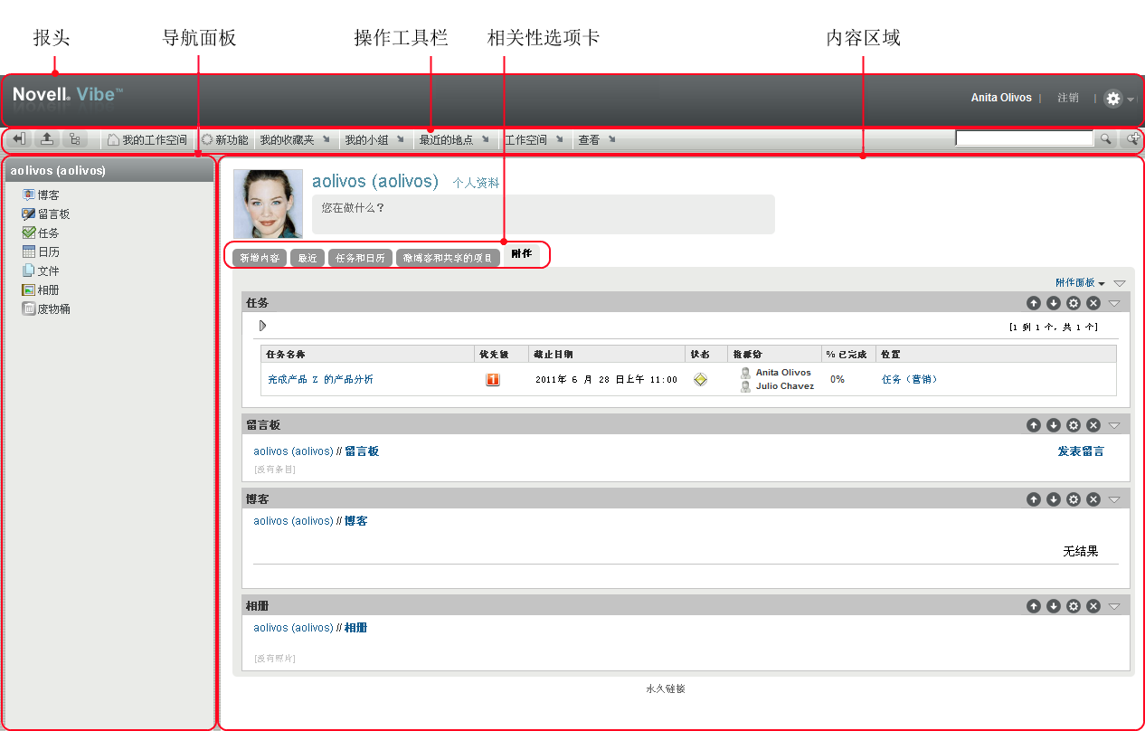1145x731 pixels.
Task: Switch to 微博客和共享的项目 tab
Action: (x=449, y=258)
